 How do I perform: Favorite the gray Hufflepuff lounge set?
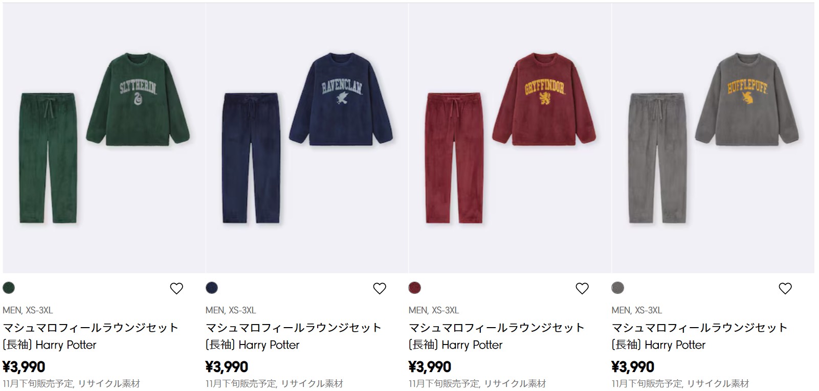[785, 289]
